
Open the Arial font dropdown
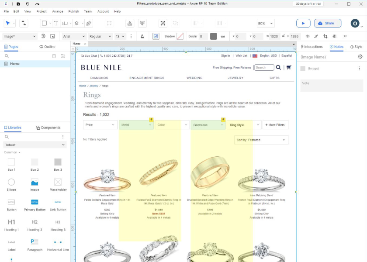(74, 36)
